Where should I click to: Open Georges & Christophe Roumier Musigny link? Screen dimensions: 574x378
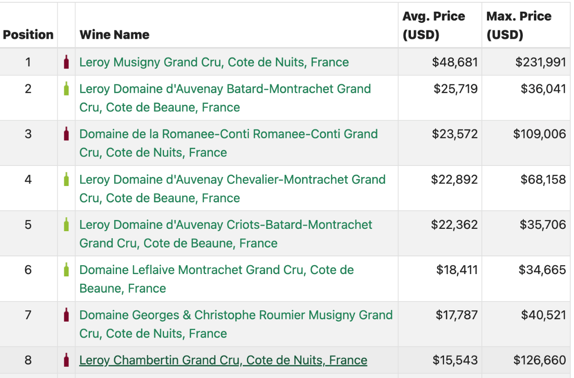pyautogui.click(x=236, y=324)
